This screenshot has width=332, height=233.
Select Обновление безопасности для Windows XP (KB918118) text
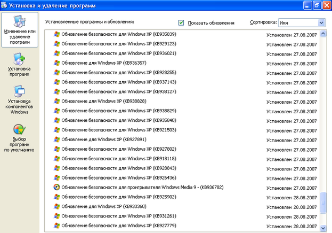[119, 158]
